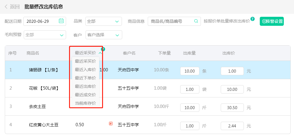Open 品类 dropdown showing 全部
The width and height of the screenshot is (294, 140).
click(x=104, y=21)
